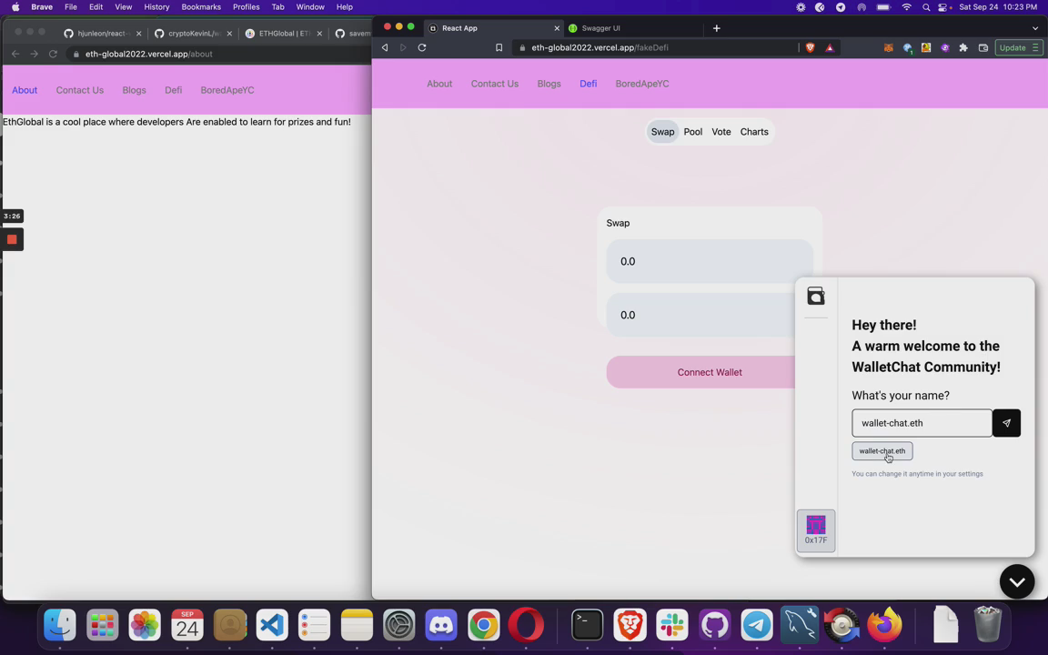1048x655 pixels.
Task: Collapse the chat widget with the round chevron button
Action: tap(1016, 582)
